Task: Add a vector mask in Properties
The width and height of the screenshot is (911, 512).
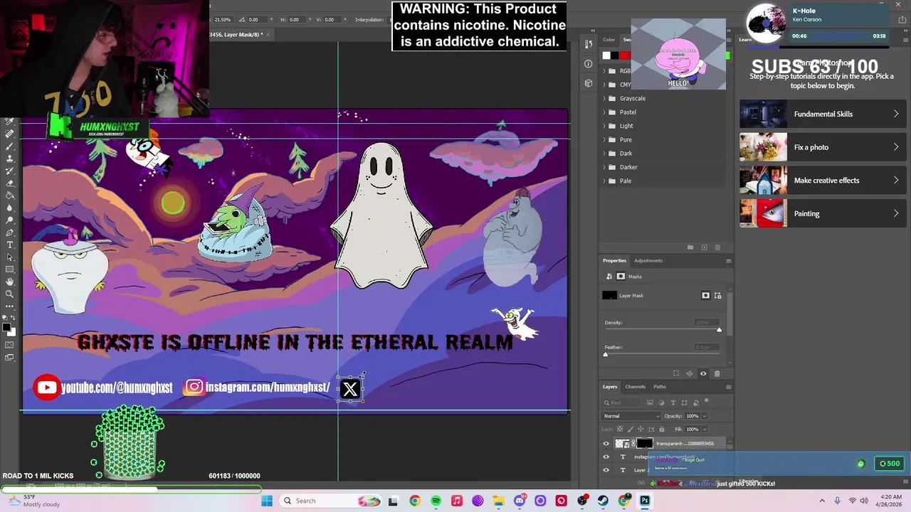Action: tap(717, 295)
